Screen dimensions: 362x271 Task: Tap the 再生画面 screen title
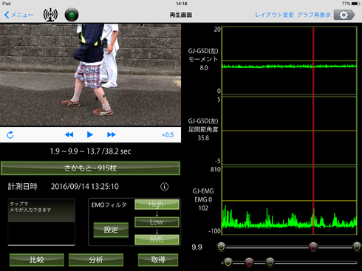[181, 15]
